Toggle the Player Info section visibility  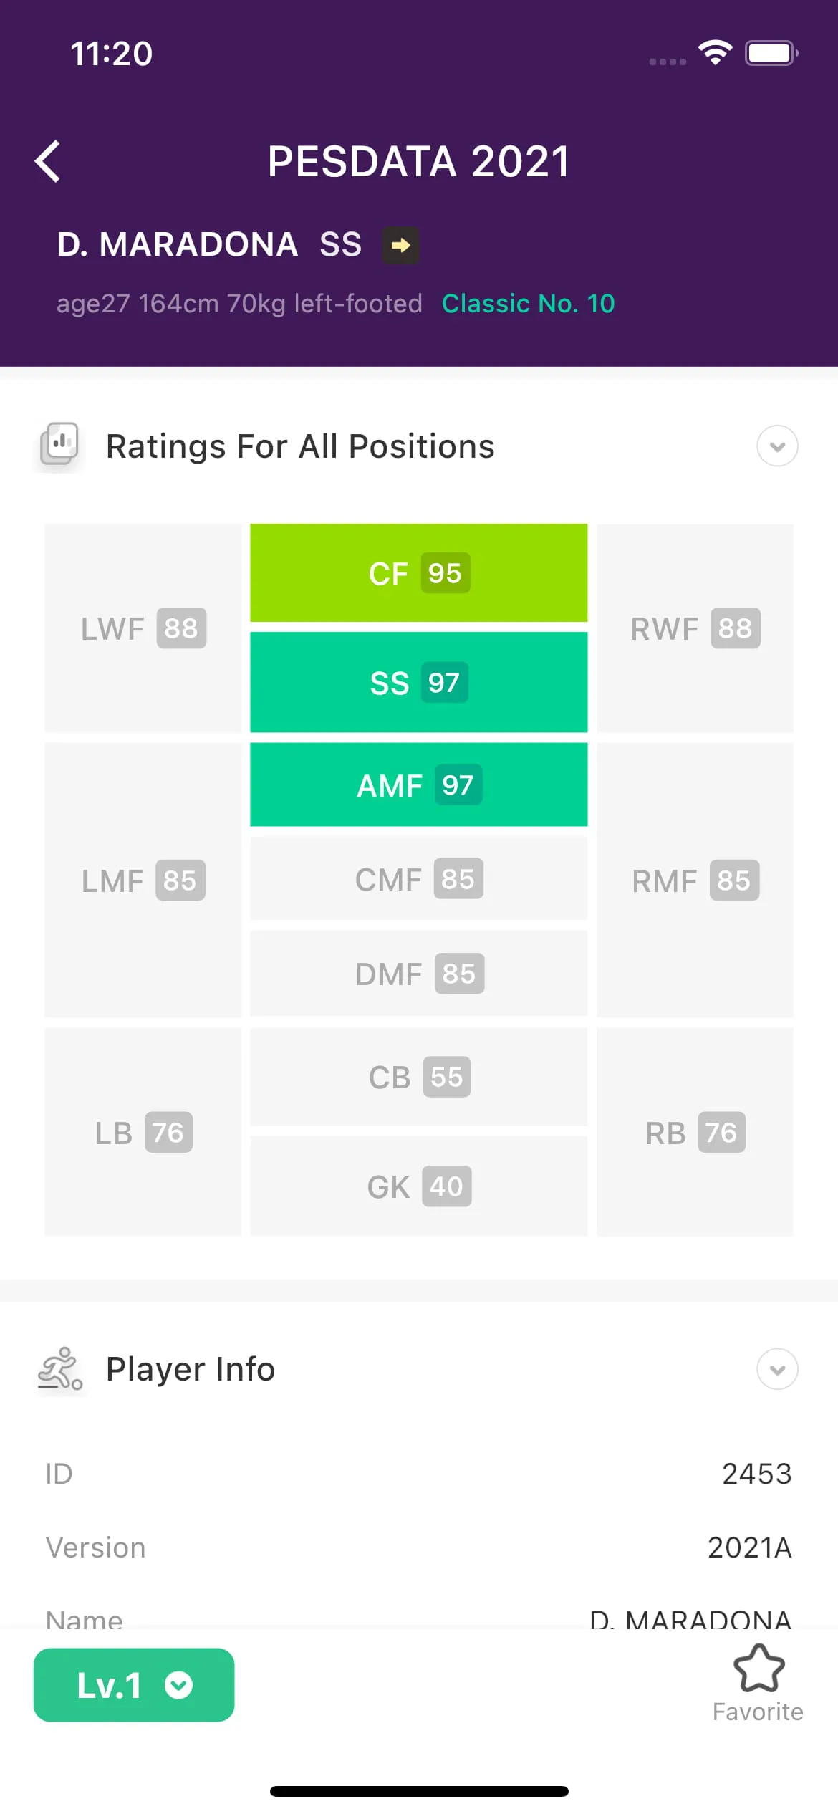pos(776,1369)
